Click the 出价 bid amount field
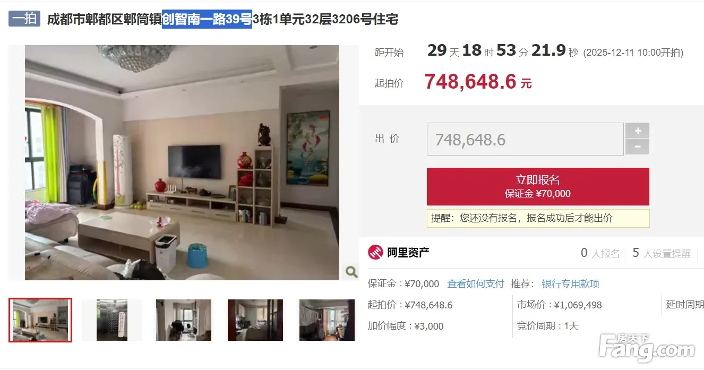Screen dimensions: 704x370 coord(525,139)
